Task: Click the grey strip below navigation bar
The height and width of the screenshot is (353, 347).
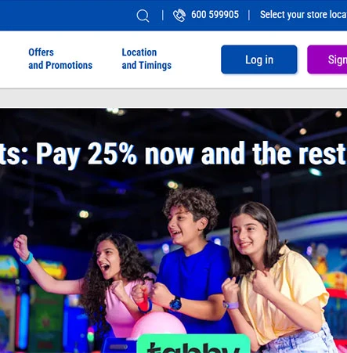Action: tap(173, 99)
